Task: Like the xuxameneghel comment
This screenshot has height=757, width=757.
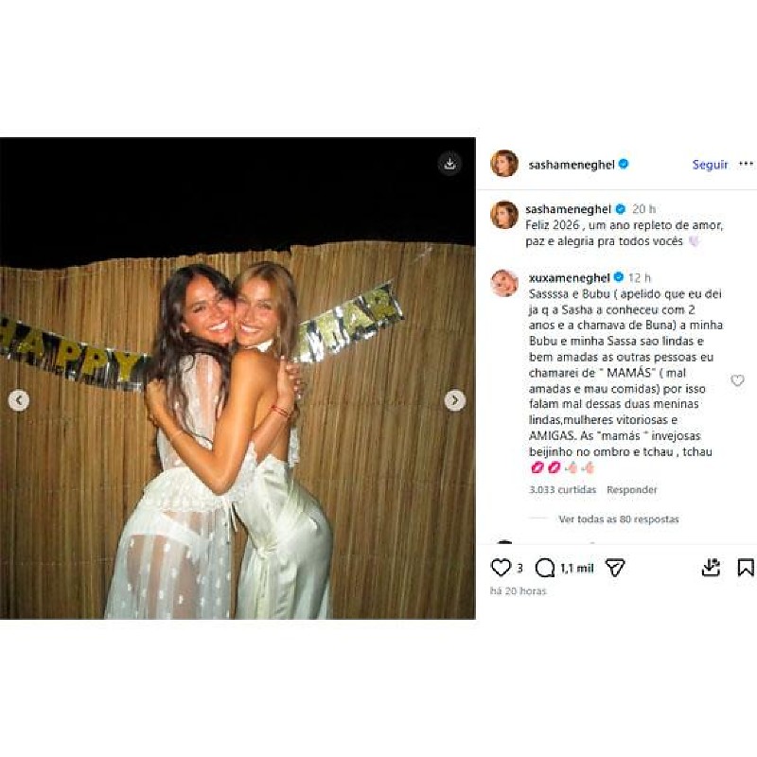Action: (x=737, y=380)
